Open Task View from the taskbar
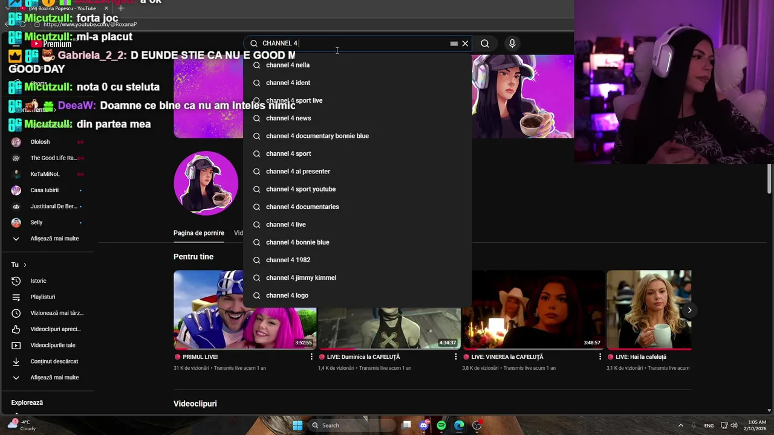This screenshot has height=435, width=774. (406, 425)
